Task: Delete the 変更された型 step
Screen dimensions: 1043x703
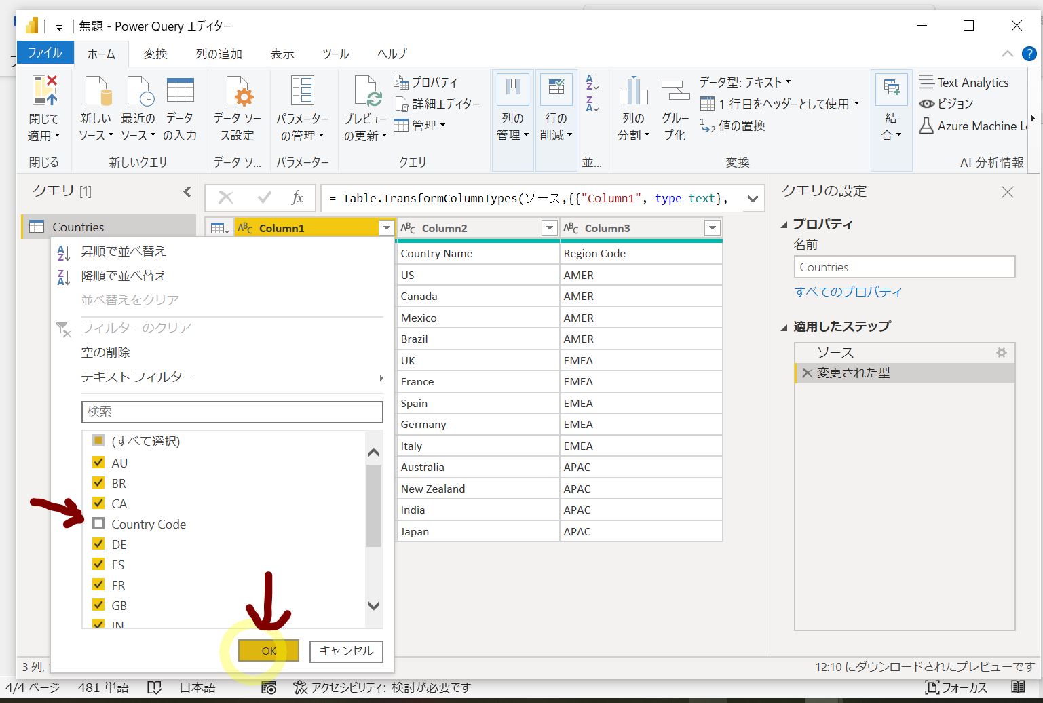Action: (807, 373)
